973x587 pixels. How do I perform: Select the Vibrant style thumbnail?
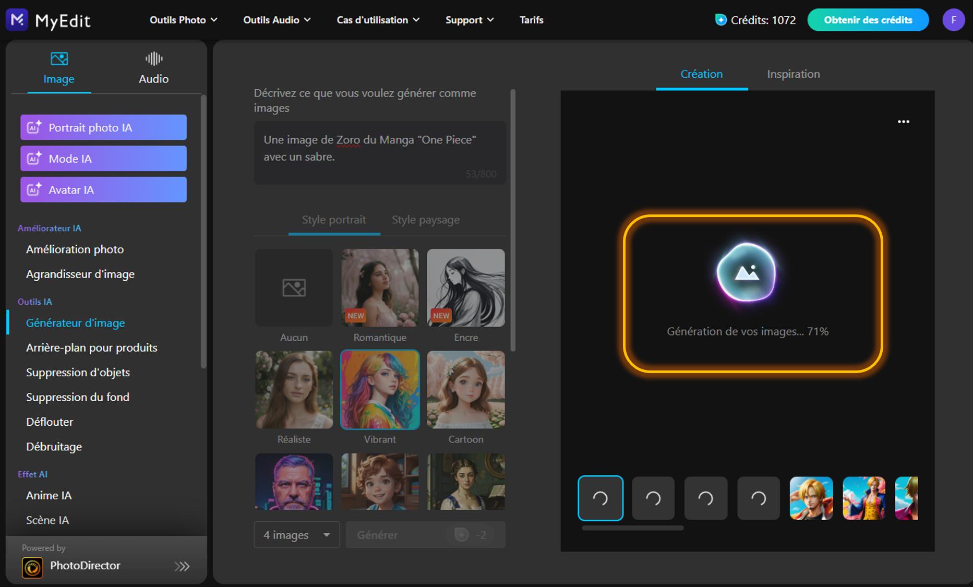tap(380, 390)
